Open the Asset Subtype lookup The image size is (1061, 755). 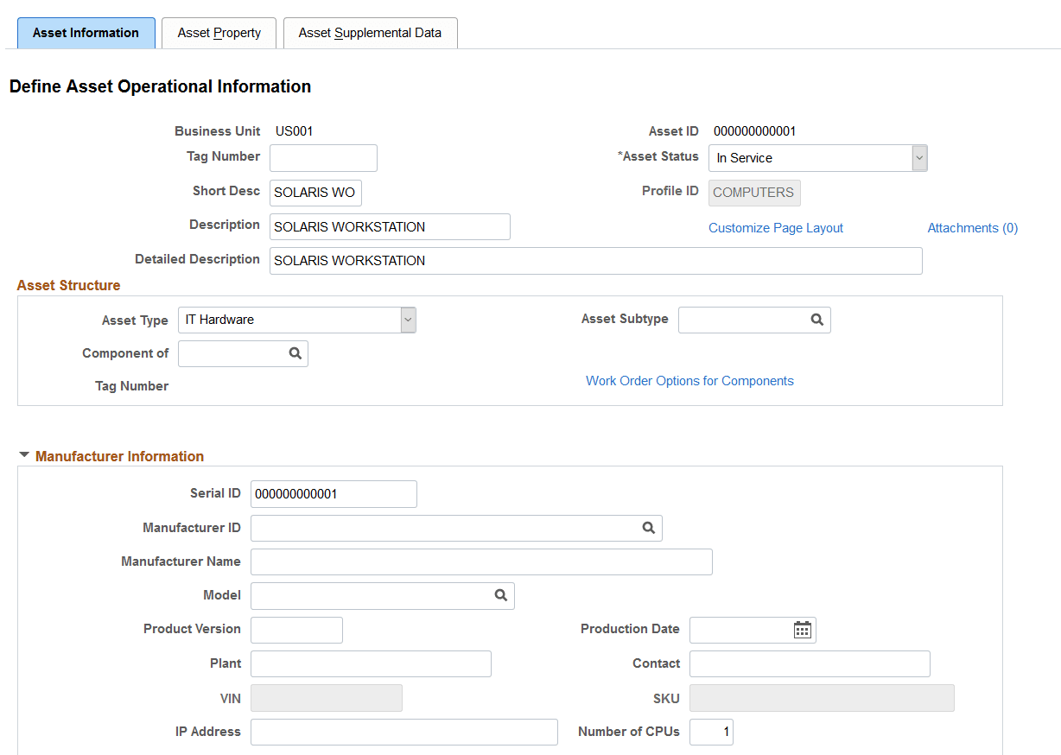click(816, 320)
